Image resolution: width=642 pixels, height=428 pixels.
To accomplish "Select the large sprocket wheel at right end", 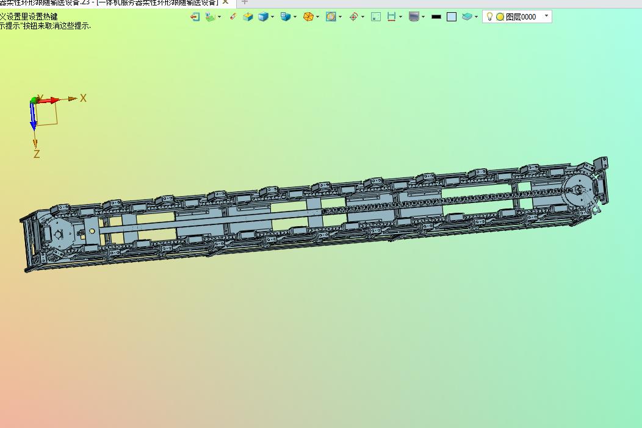I will tap(578, 190).
